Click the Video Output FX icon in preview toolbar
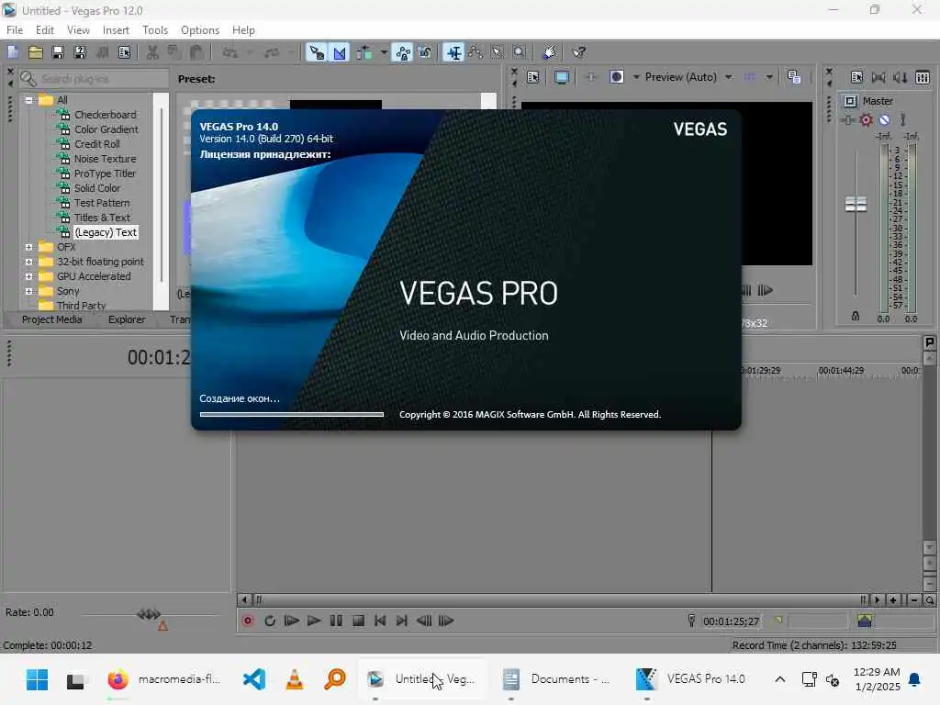940x705 pixels. (590, 77)
